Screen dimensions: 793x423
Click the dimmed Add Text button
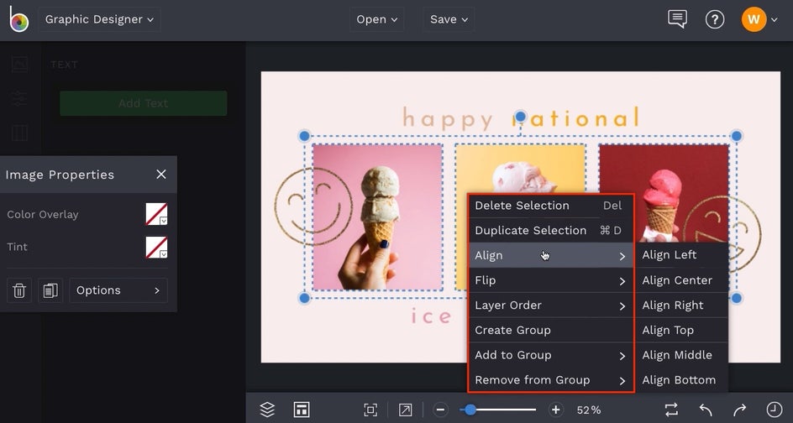[x=143, y=103]
